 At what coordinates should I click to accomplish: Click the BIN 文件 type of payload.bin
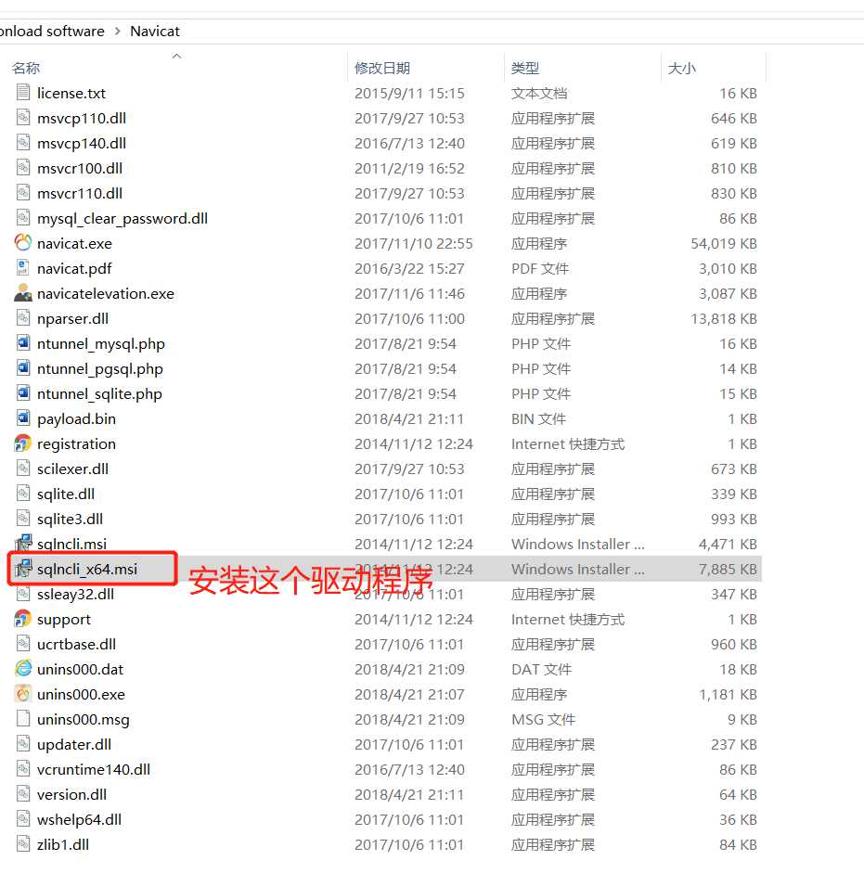[538, 418]
